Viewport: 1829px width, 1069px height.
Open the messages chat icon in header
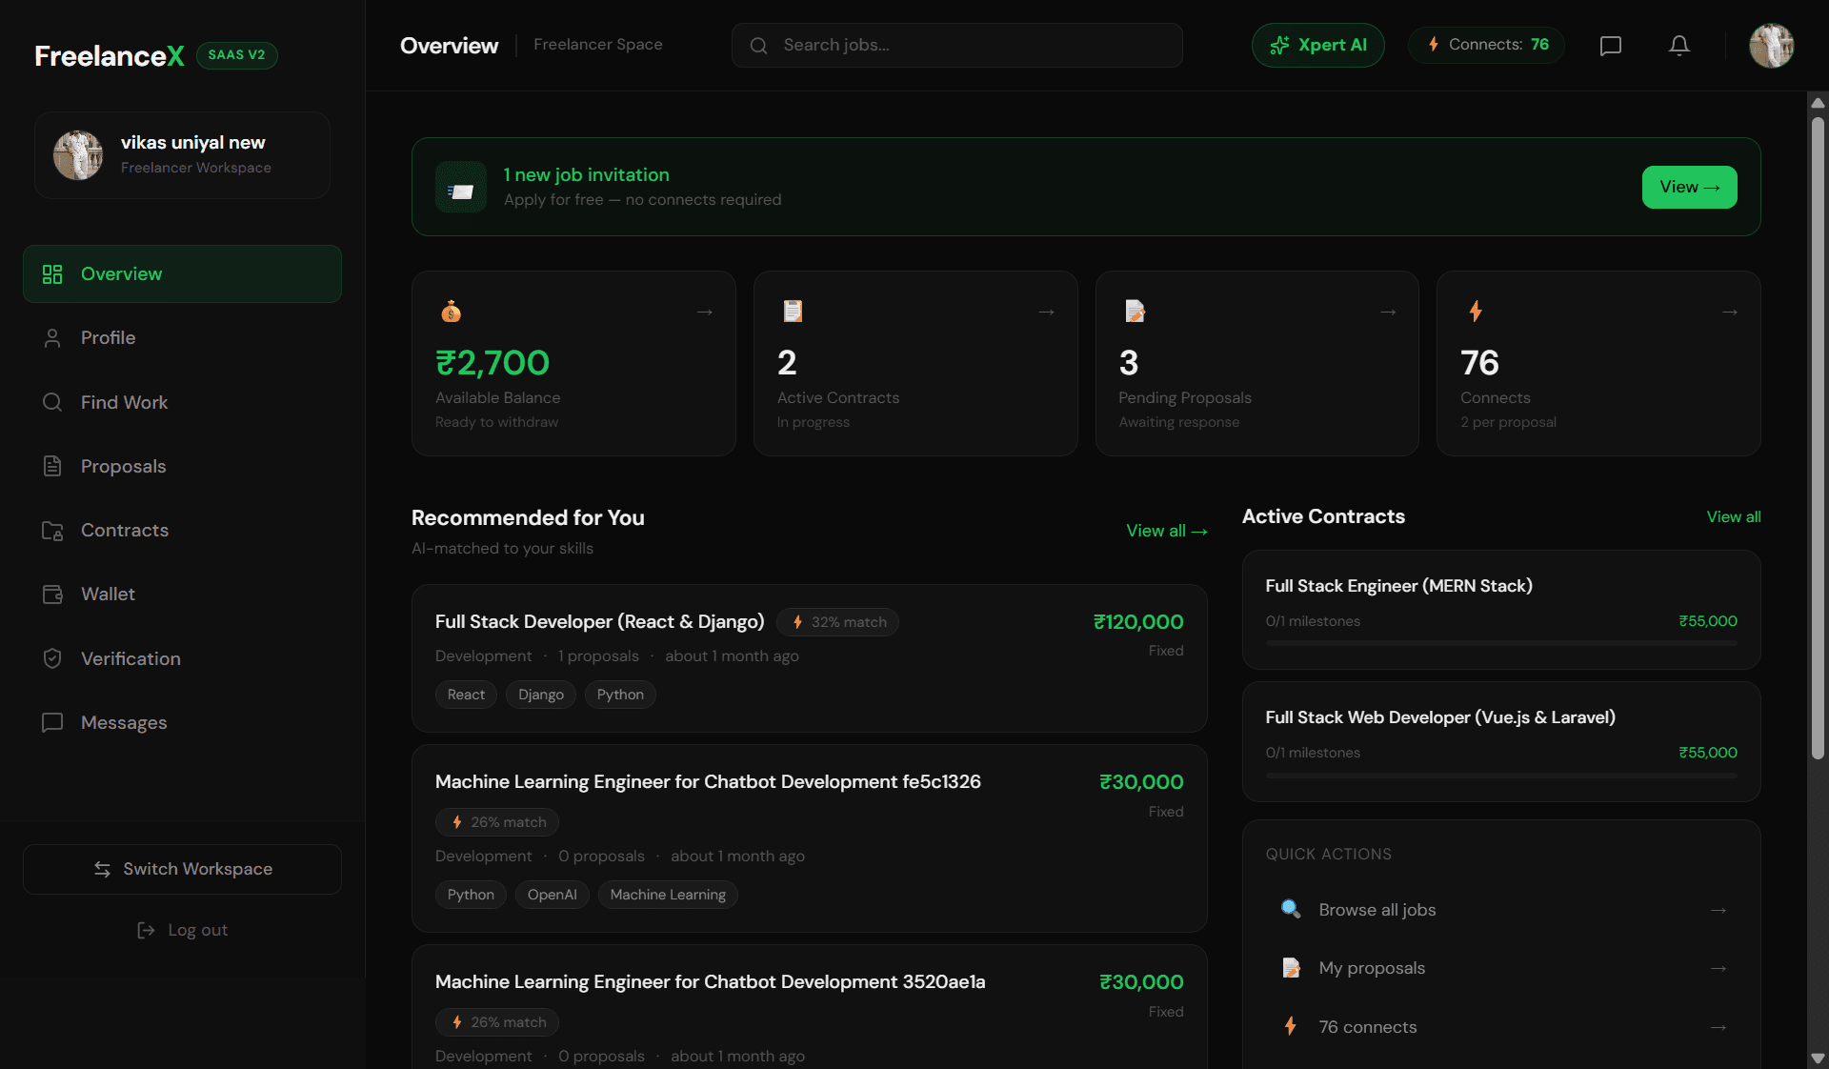click(x=1611, y=46)
